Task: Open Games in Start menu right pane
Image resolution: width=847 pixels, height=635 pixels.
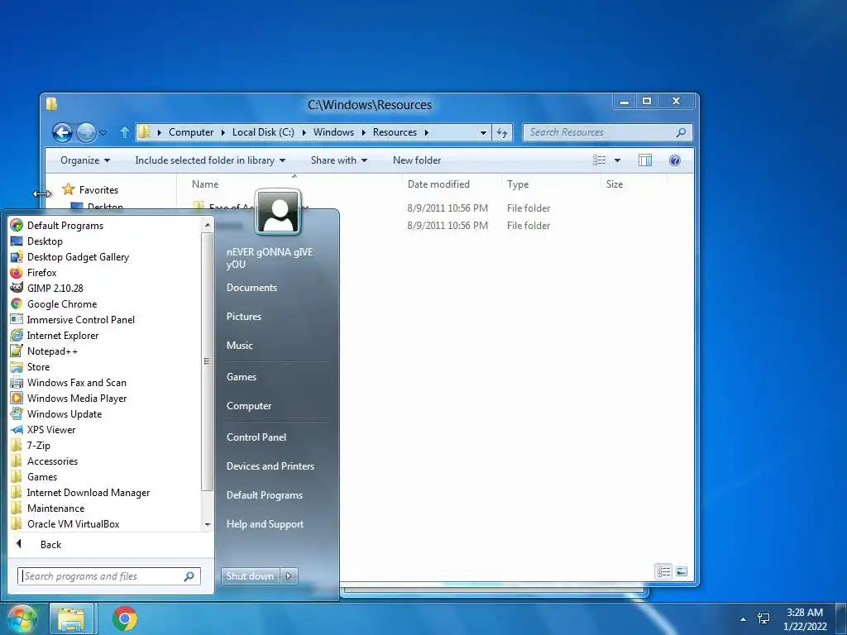Action: (242, 377)
